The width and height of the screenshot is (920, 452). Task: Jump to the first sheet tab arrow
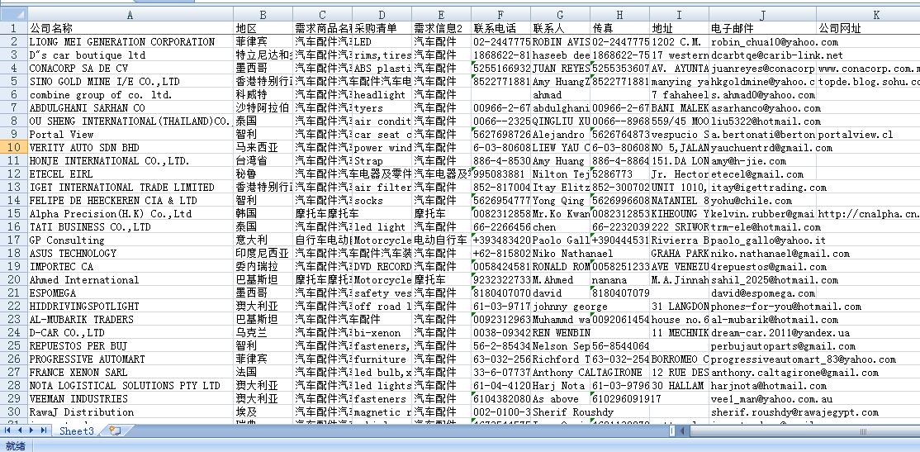tap(8, 431)
